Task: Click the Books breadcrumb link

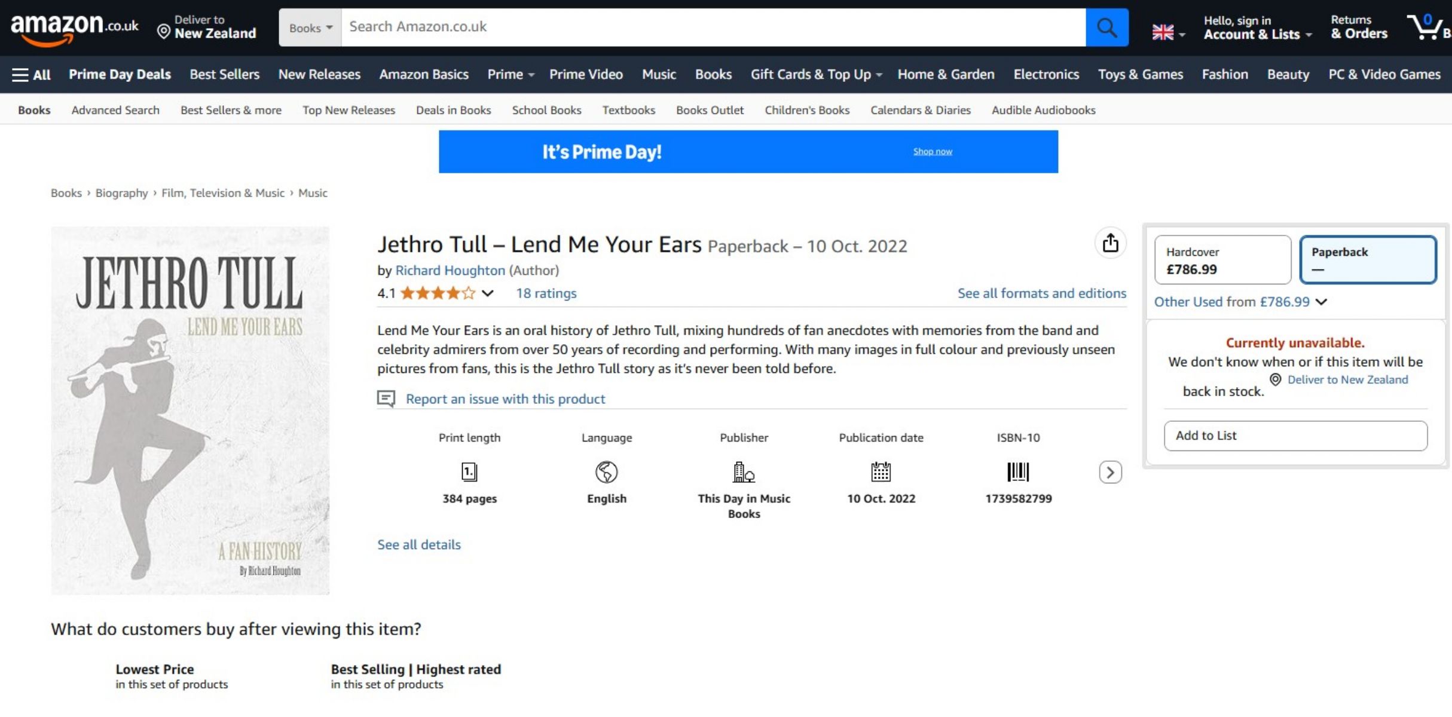Action: [66, 193]
